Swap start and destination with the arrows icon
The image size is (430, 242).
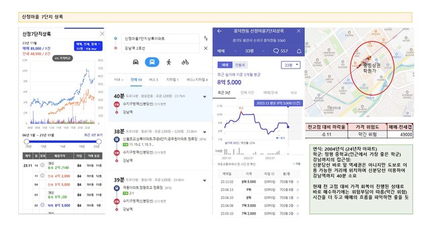point(206,38)
